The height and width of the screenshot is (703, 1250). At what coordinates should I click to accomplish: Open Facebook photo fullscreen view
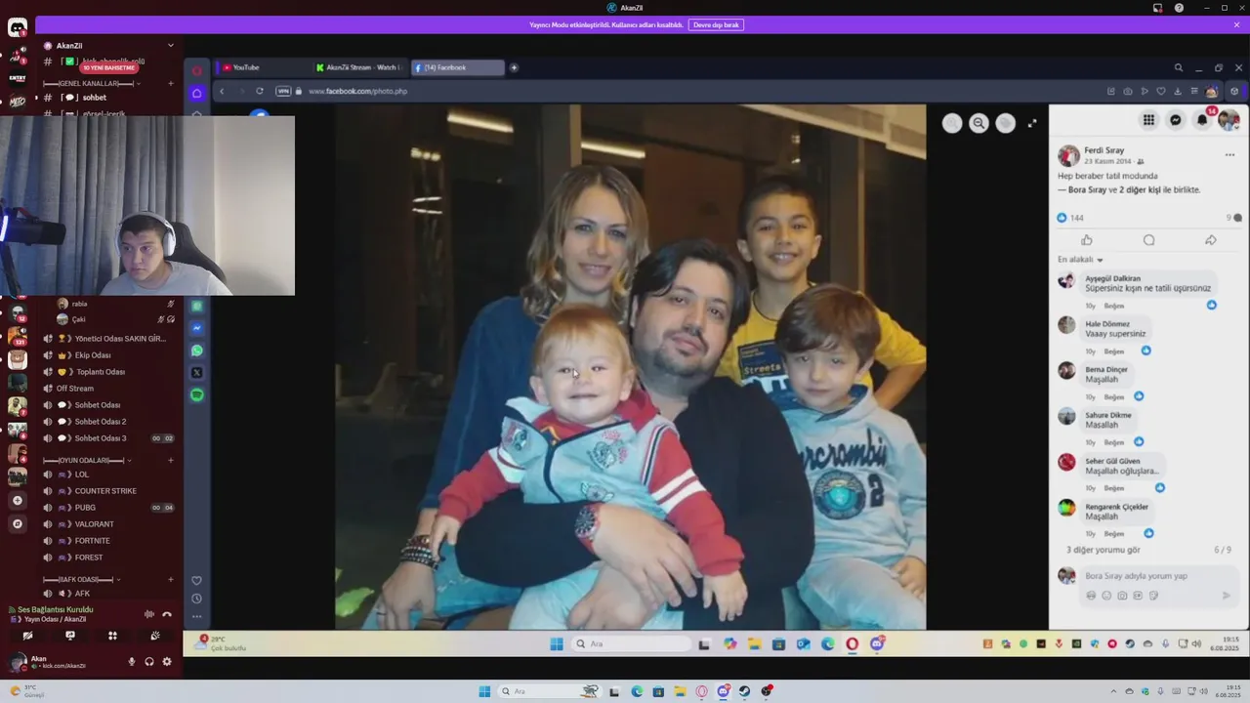coord(1032,123)
